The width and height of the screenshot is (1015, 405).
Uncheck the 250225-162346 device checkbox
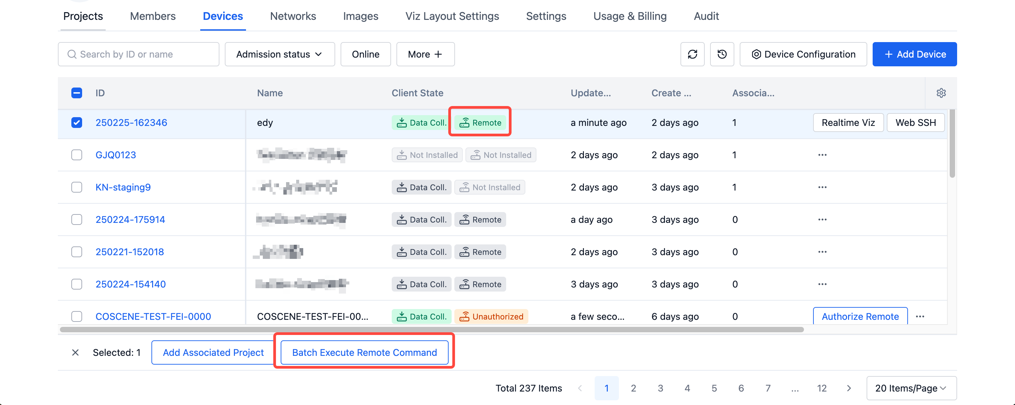click(x=77, y=123)
